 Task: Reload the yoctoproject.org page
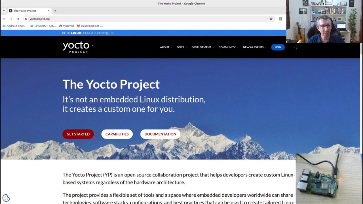tap(18, 19)
